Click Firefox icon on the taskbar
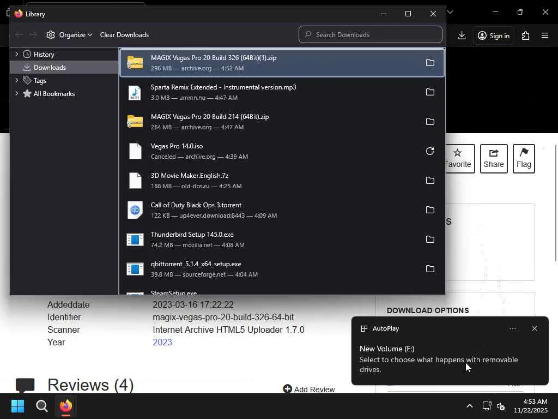 click(66, 406)
